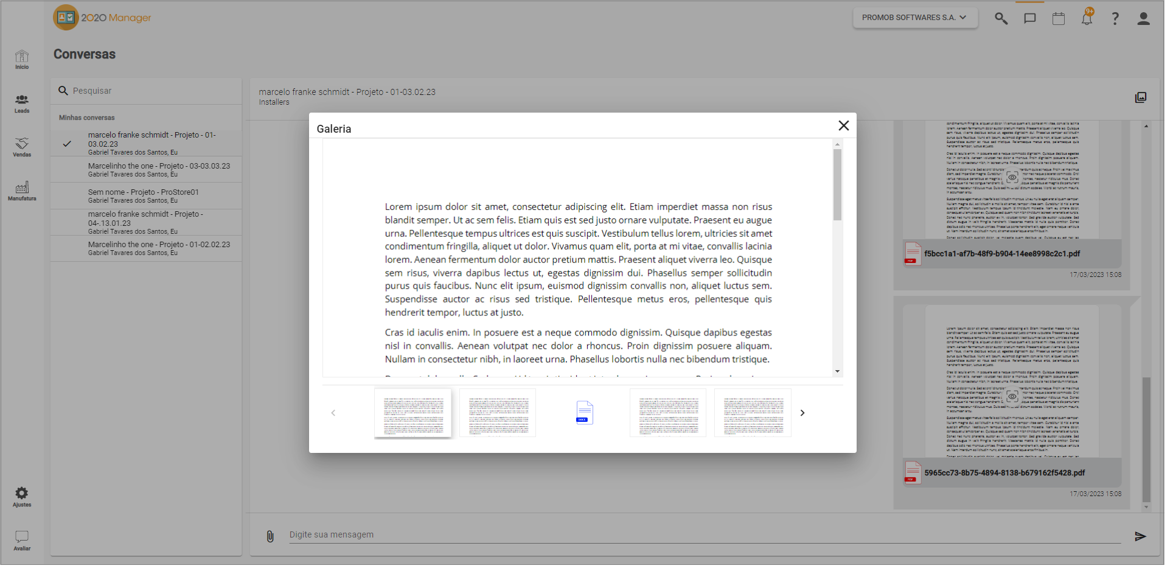Select the DOCX file thumbnail in gallery
The width and height of the screenshot is (1173, 571).
coord(584,413)
